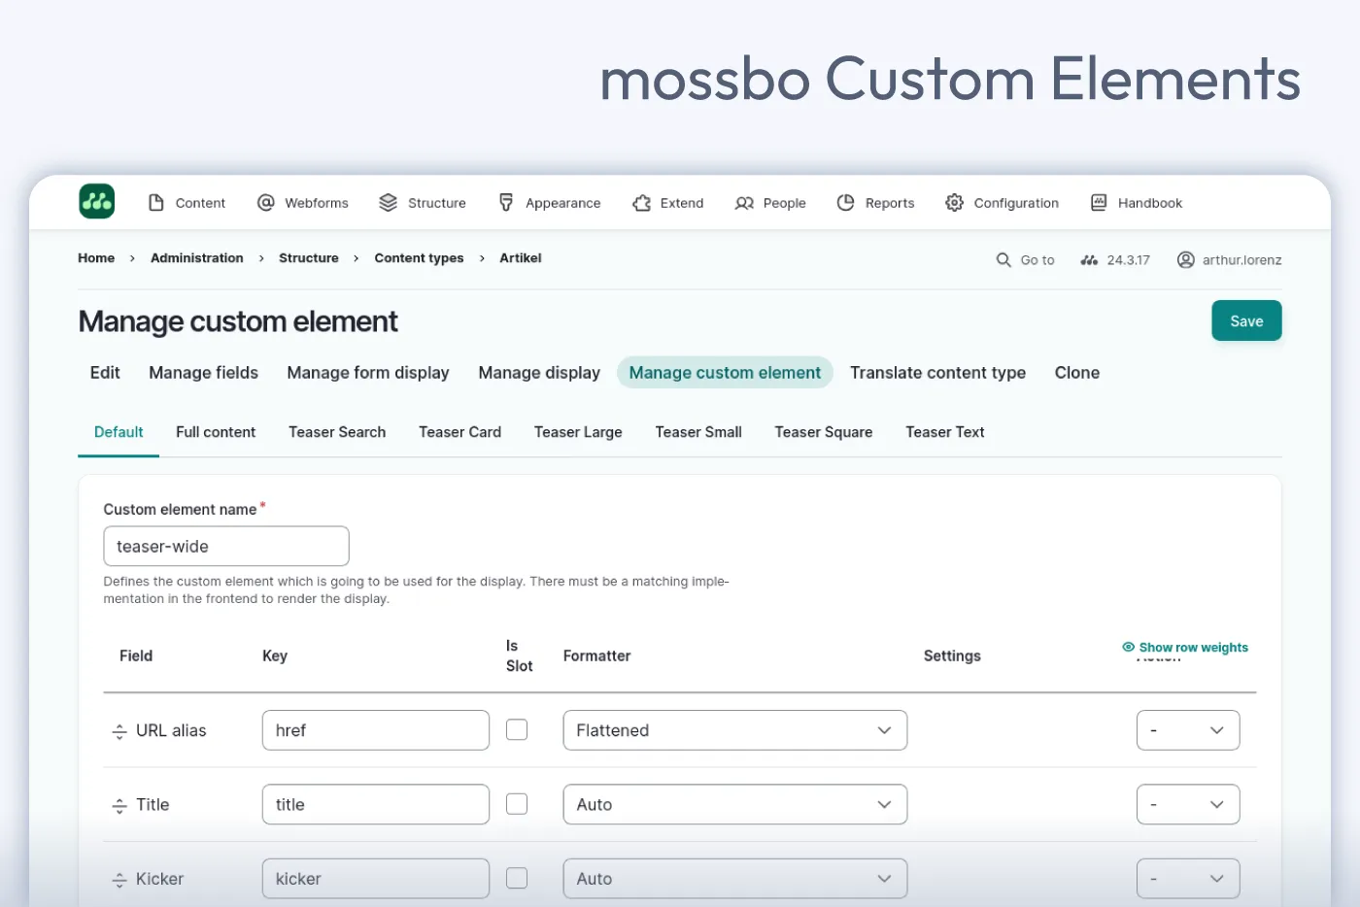The image size is (1360, 907).
Task: Click the mossbo version 24.3.17 icon
Action: point(1089,260)
